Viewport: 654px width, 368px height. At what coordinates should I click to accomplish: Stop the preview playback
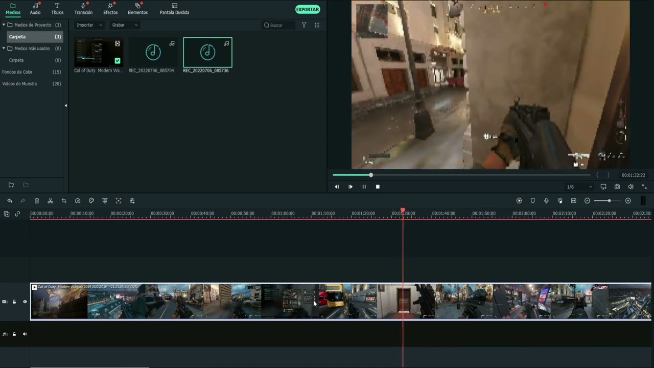378,187
